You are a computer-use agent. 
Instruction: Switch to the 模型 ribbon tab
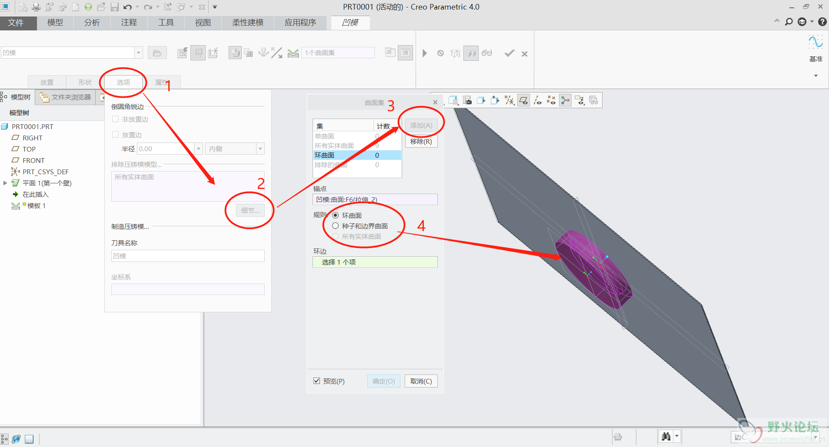(55, 23)
